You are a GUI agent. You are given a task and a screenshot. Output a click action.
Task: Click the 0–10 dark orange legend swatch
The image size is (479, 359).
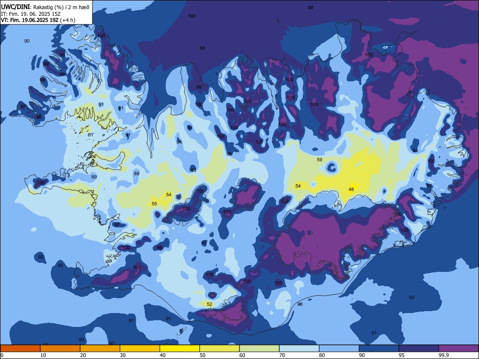(x=20, y=348)
